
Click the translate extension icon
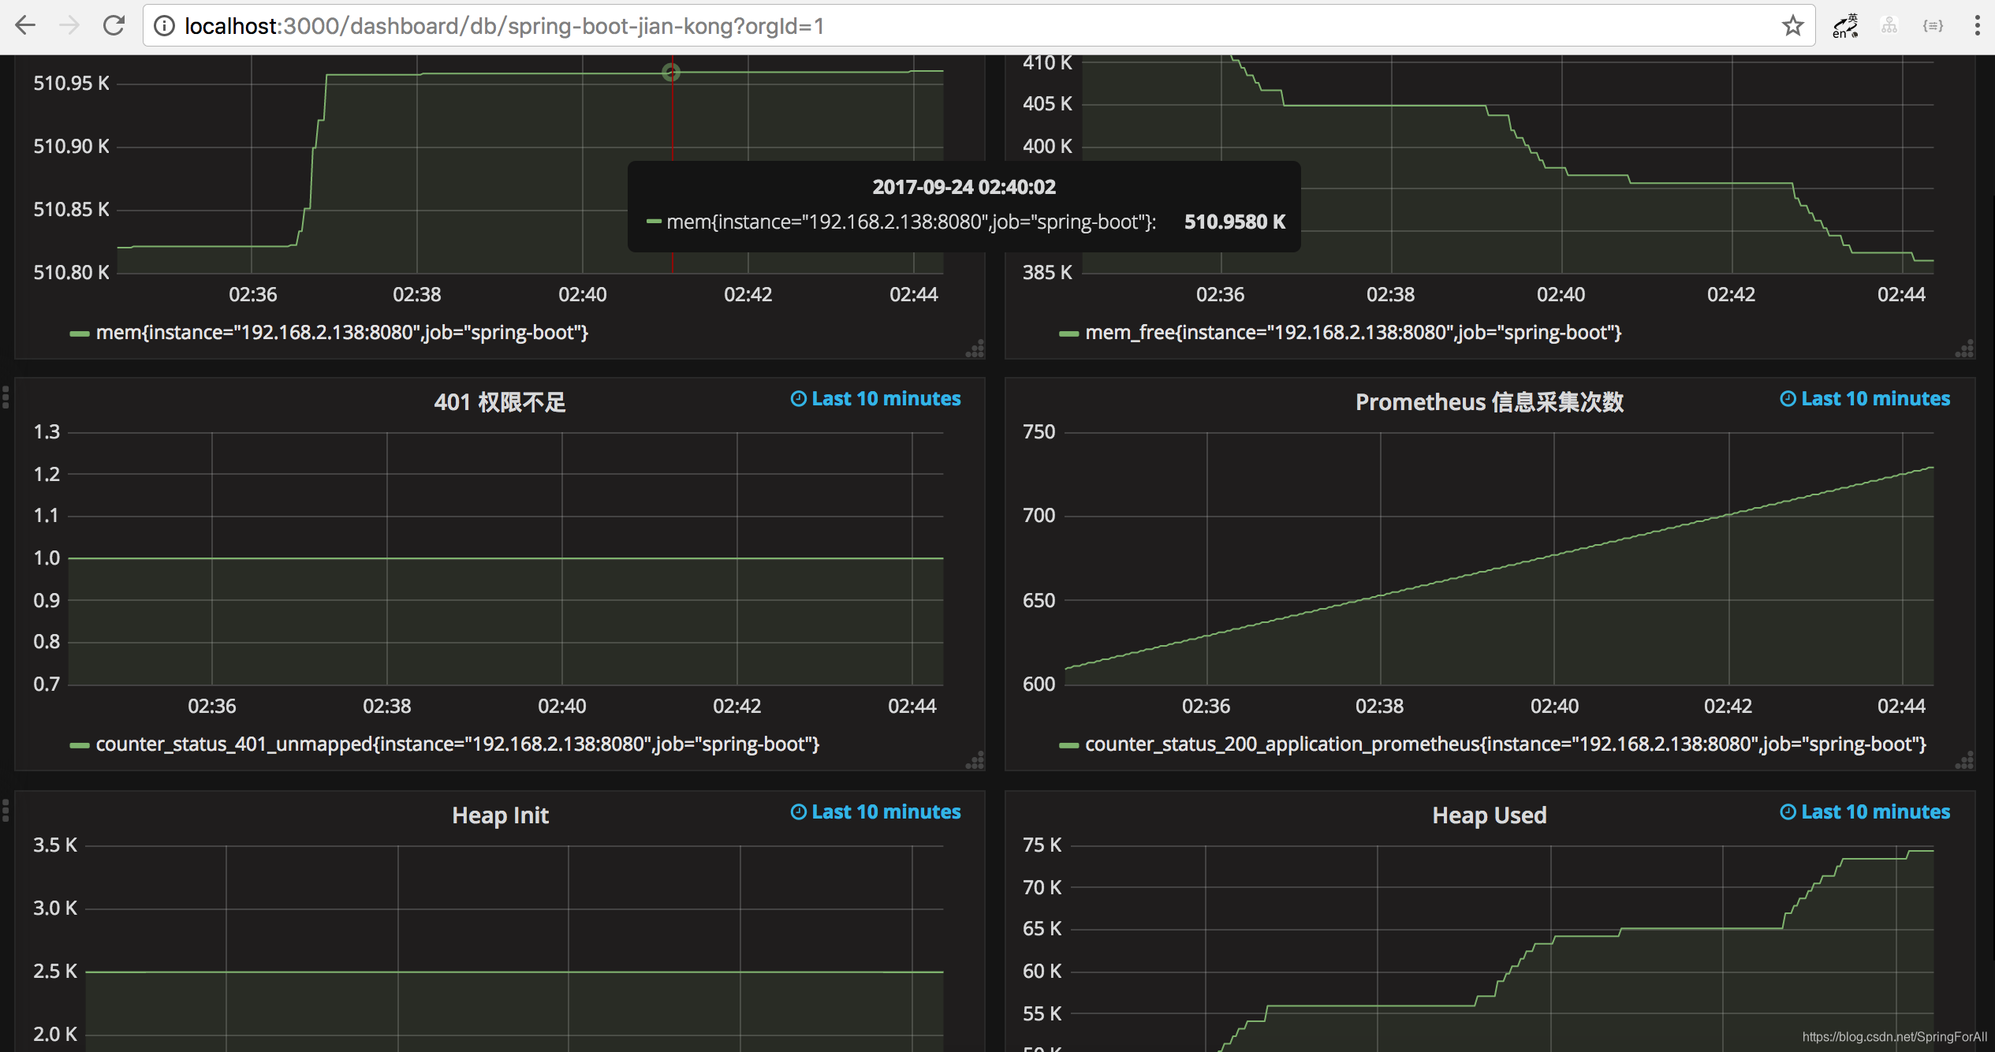pyautogui.click(x=1845, y=26)
